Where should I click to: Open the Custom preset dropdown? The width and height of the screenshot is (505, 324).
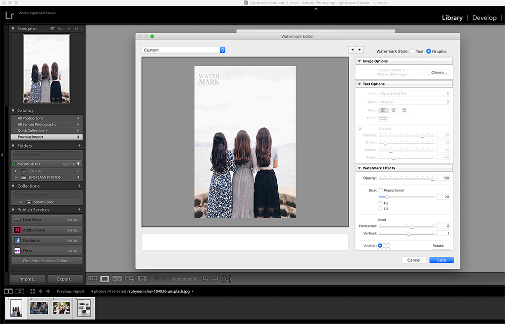183,50
